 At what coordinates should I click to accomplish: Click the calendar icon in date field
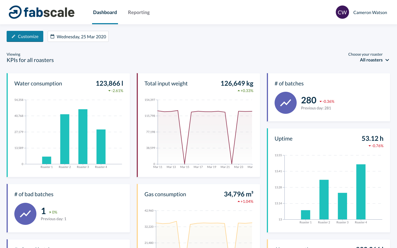[52, 36]
